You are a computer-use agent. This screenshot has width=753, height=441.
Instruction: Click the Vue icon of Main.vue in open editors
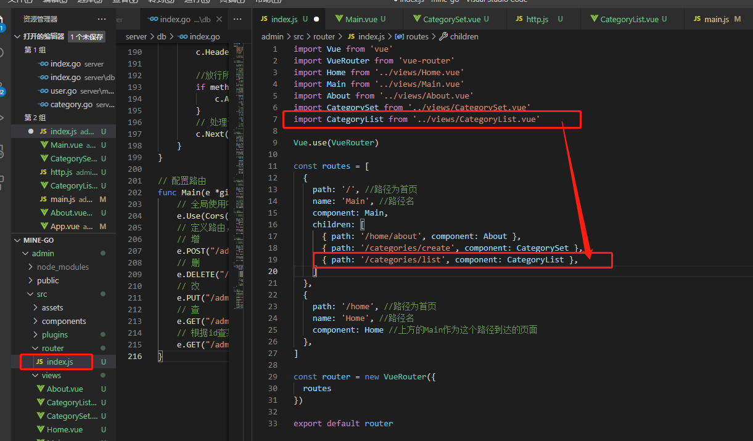(x=44, y=145)
